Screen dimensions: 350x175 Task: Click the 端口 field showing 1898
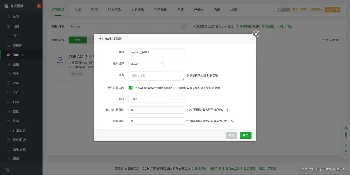click(x=157, y=99)
